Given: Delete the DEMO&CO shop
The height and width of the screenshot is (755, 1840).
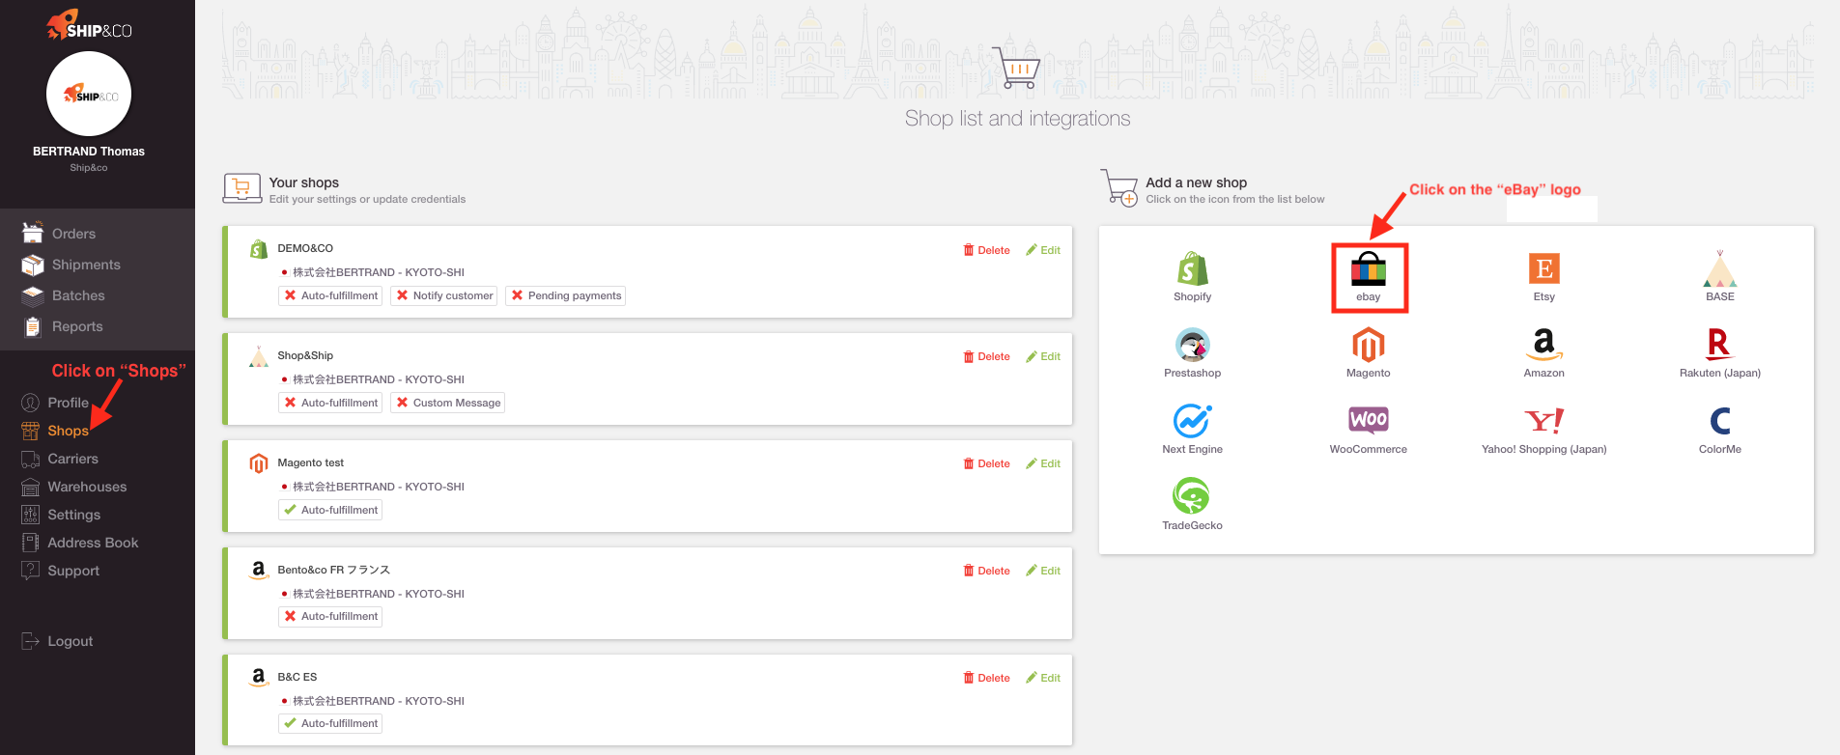Looking at the screenshot, I should click(986, 250).
